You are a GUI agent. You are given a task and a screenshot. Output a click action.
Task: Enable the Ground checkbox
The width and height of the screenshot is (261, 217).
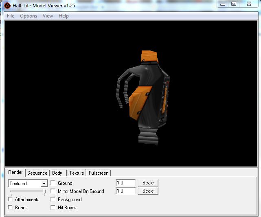(53, 183)
